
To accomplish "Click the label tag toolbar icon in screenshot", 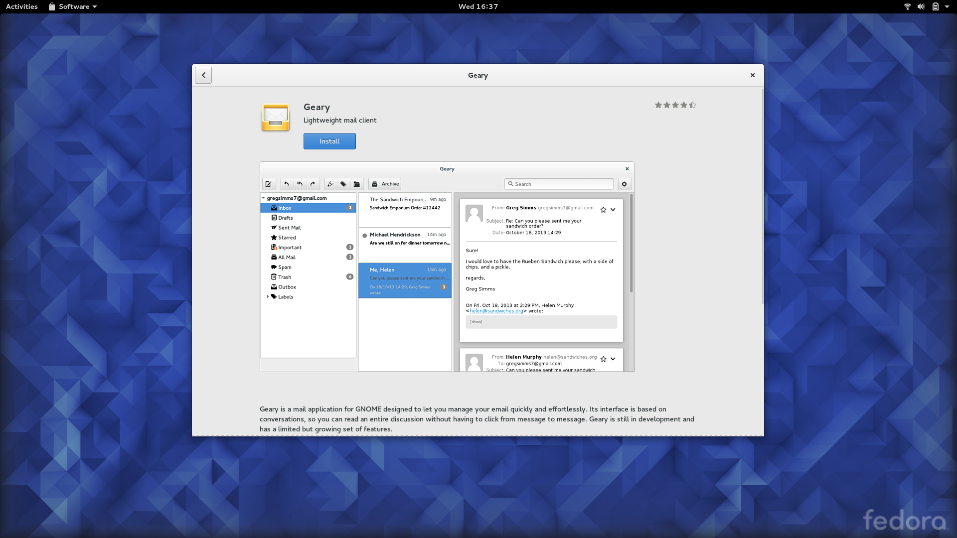I will tap(343, 184).
